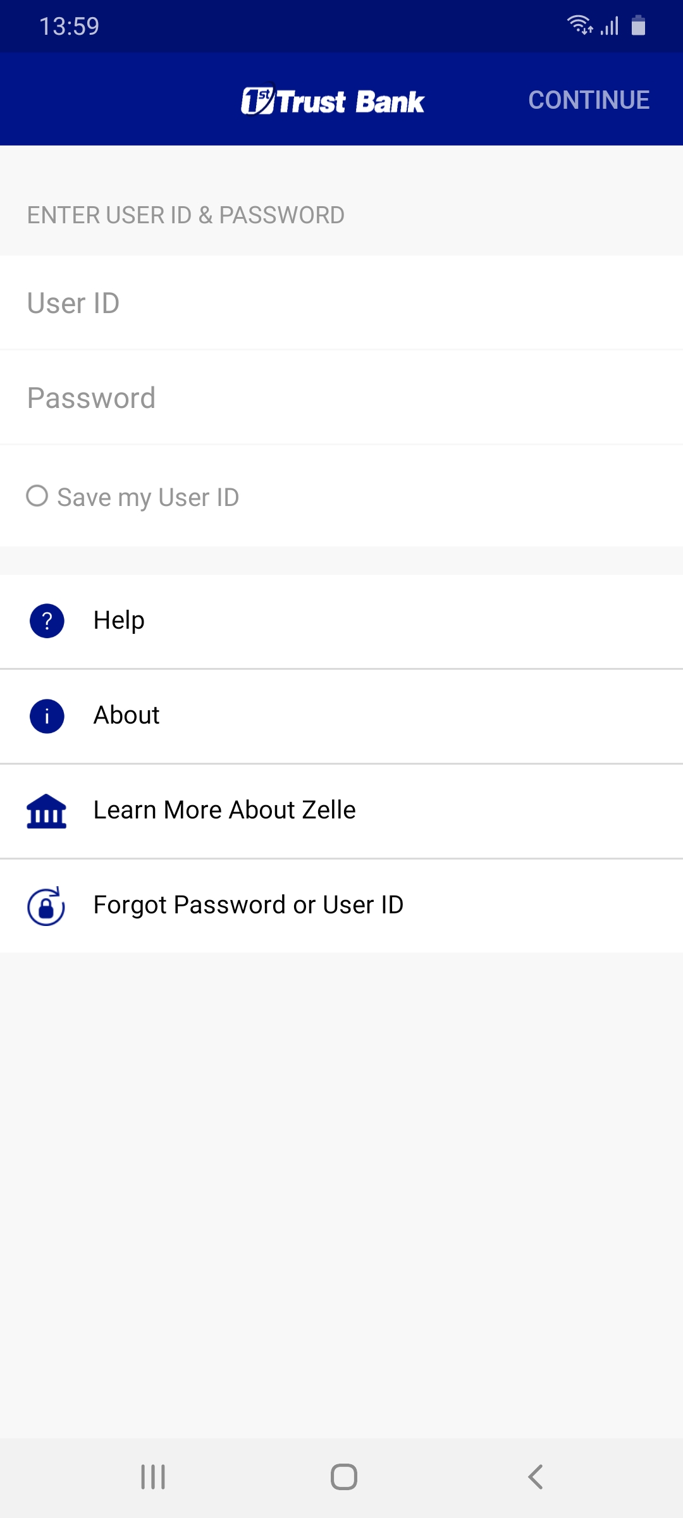
Task: Focus the Password input field
Action: point(341,397)
